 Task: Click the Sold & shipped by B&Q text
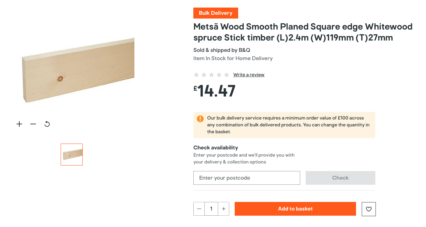tap(222, 50)
